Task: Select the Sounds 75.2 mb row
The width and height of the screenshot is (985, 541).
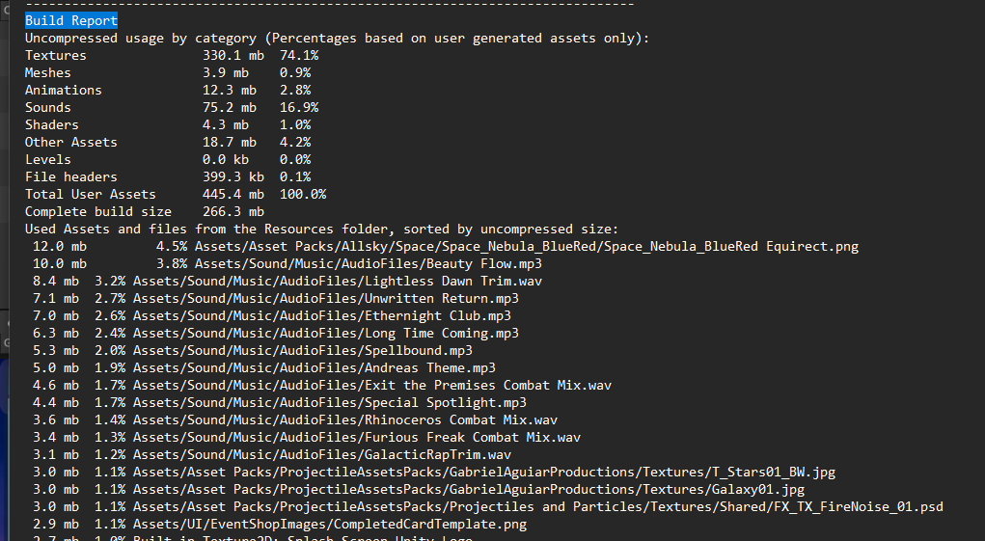Action: 171,107
